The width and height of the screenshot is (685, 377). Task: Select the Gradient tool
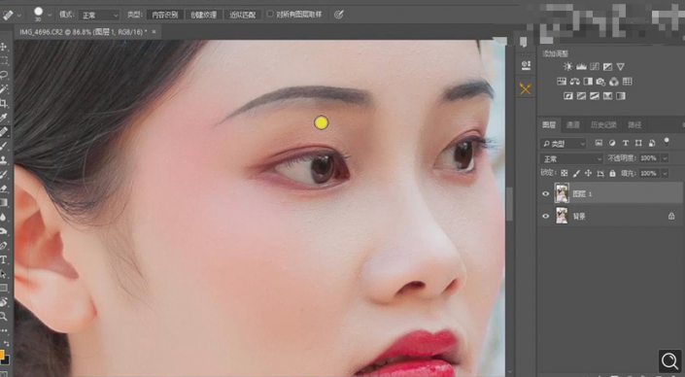pyautogui.click(x=4, y=203)
